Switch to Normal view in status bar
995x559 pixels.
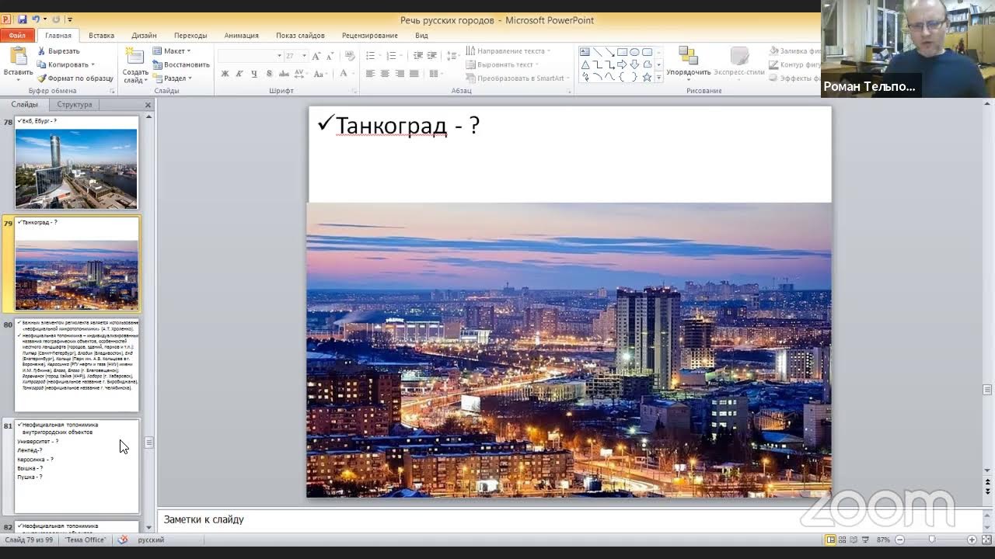point(830,540)
